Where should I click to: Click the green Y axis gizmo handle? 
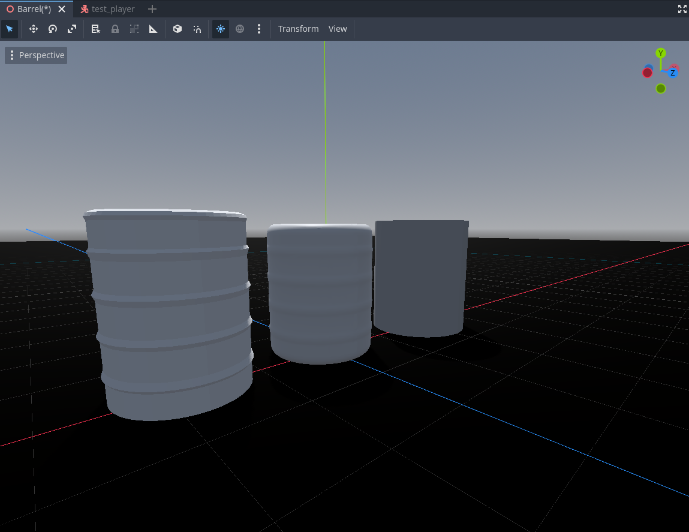point(660,53)
